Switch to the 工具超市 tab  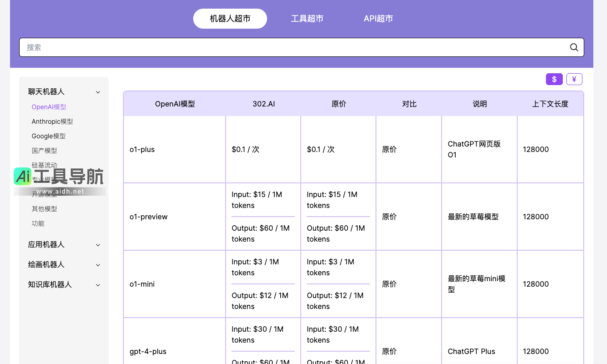pyautogui.click(x=307, y=19)
